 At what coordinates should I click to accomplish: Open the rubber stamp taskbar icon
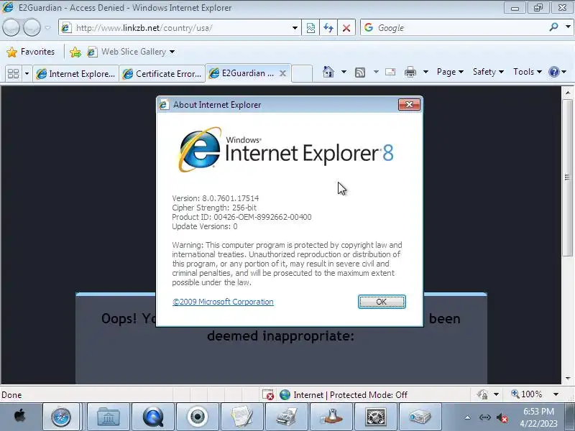point(331,417)
